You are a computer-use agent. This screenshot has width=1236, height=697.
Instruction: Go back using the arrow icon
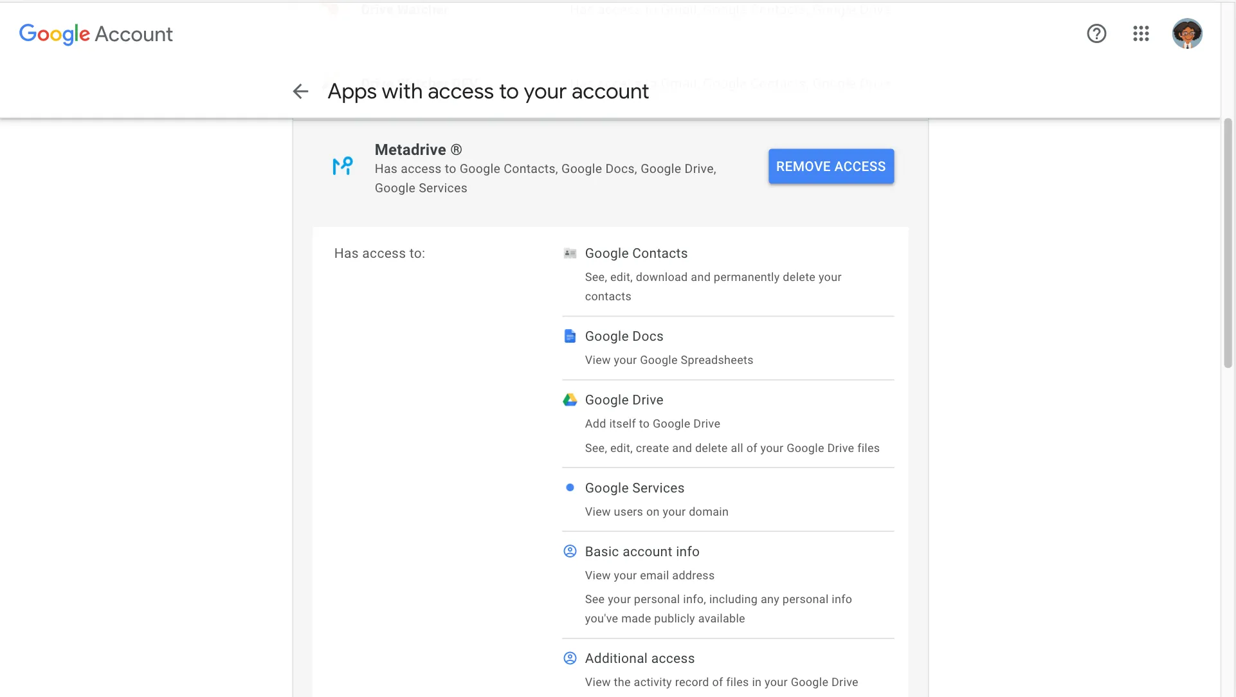pyautogui.click(x=300, y=91)
